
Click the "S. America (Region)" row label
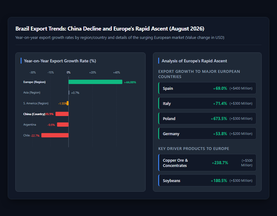[36, 103]
